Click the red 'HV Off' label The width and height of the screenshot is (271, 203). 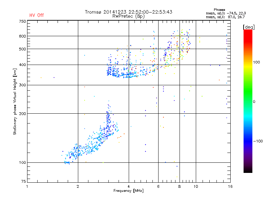pyautogui.click(x=37, y=15)
